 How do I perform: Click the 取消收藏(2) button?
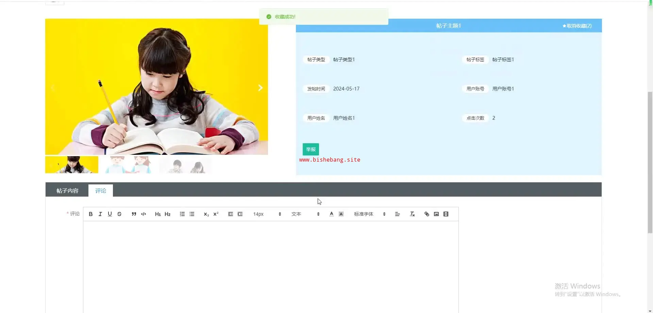point(577,26)
